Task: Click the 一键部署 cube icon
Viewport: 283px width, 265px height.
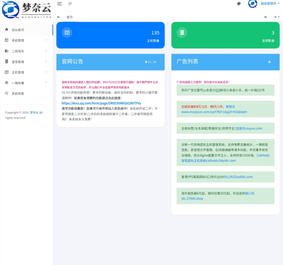Action: click(7, 83)
